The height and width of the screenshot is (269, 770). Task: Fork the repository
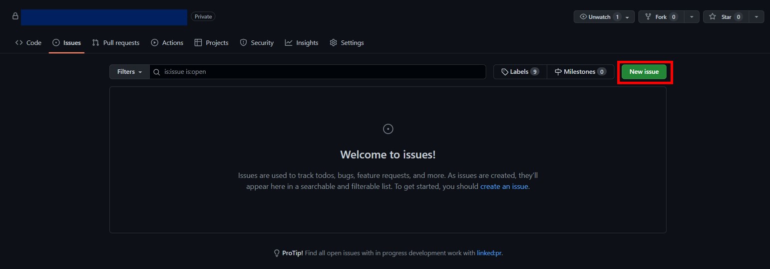pyautogui.click(x=661, y=17)
